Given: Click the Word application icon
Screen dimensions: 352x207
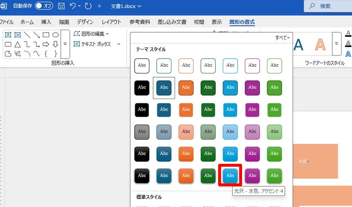Looking at the screenshot, I should (4, 6).
